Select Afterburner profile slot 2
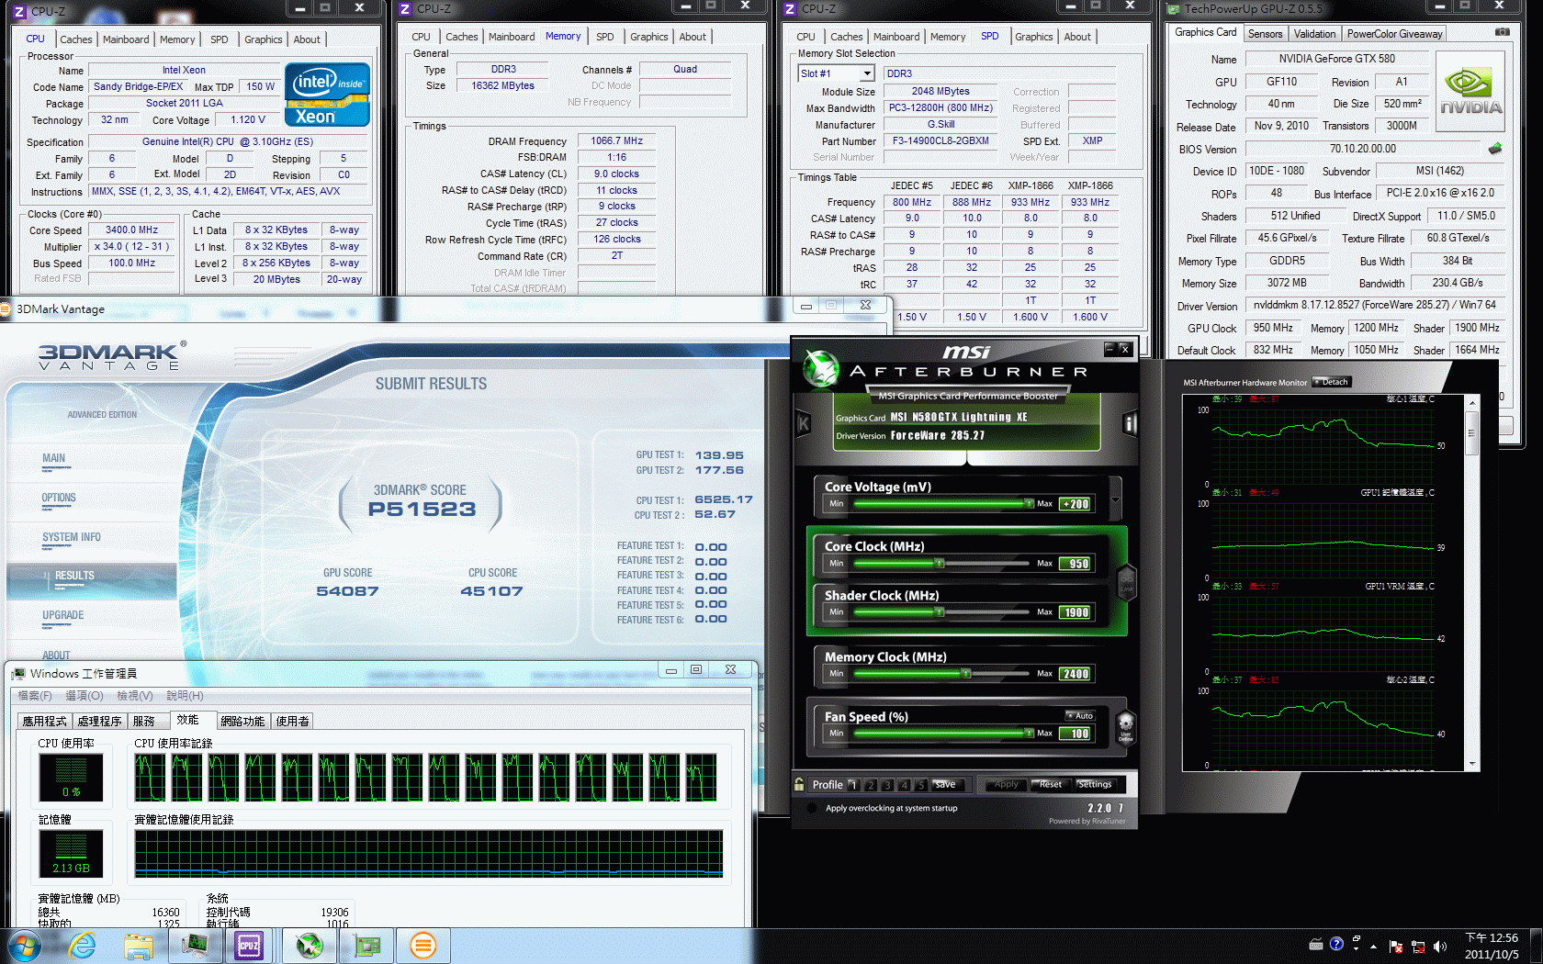The height and width of the screenshot is (964, 1543). click(871, 785)
